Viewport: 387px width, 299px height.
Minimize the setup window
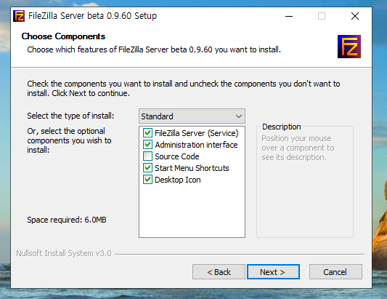[289, 16]
